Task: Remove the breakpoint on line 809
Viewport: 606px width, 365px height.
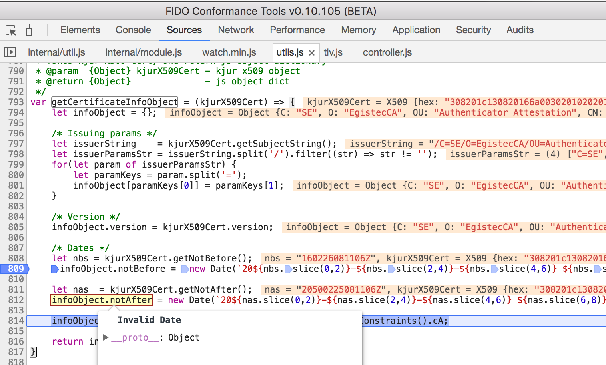Action: [15, 269]
